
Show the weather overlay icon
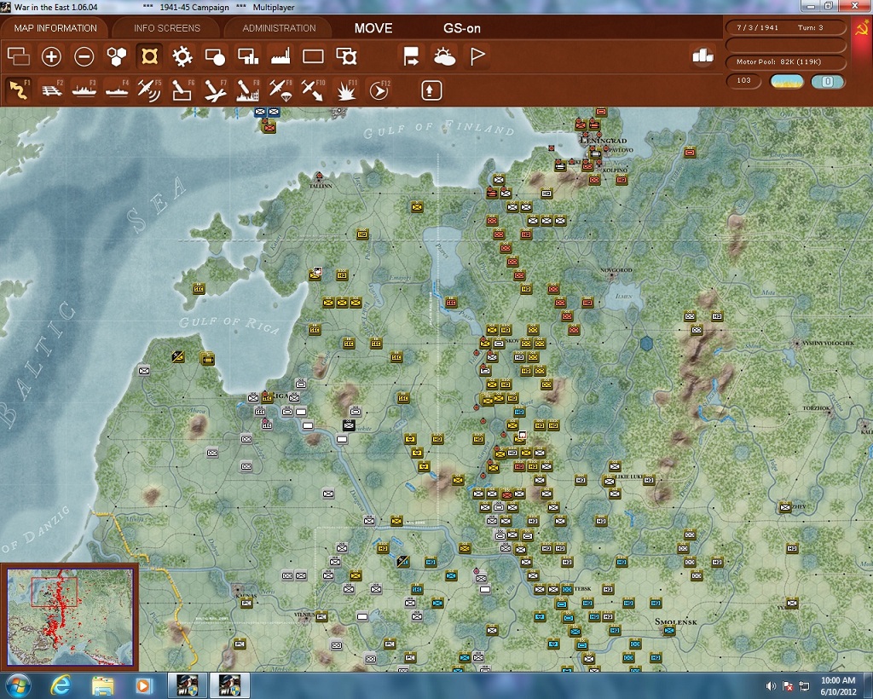click(x=444, y=56)
